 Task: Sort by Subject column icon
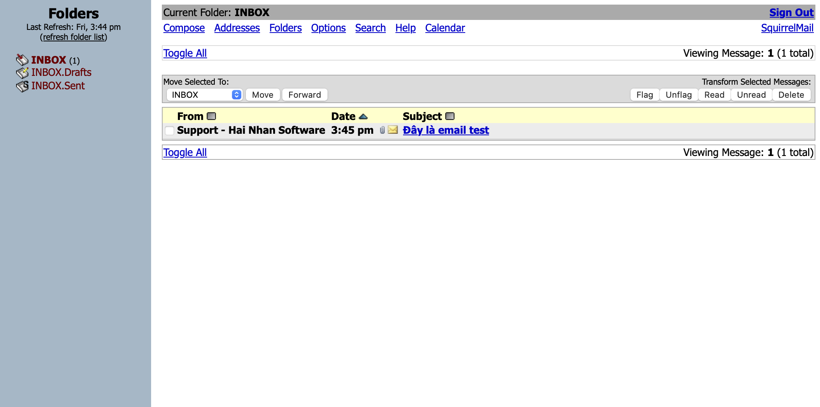coord(450,116)
